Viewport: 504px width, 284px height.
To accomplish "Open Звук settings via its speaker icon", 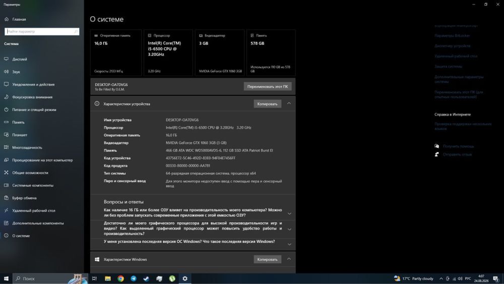I will click(x=7, y=72).
